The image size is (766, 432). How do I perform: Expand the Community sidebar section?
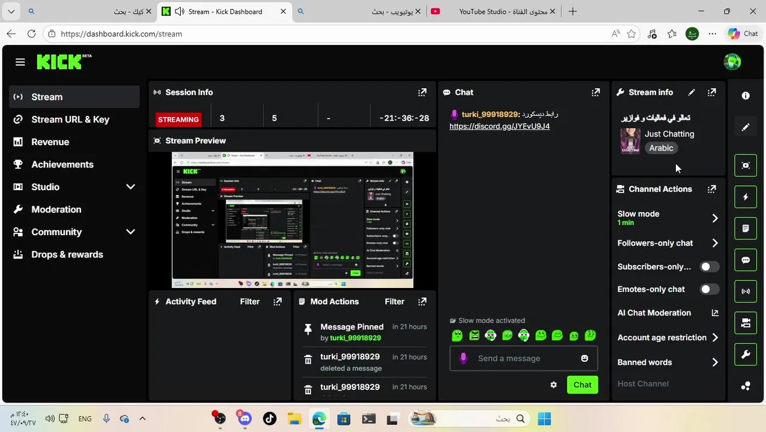pyautogui.click(x=130, y=232)
